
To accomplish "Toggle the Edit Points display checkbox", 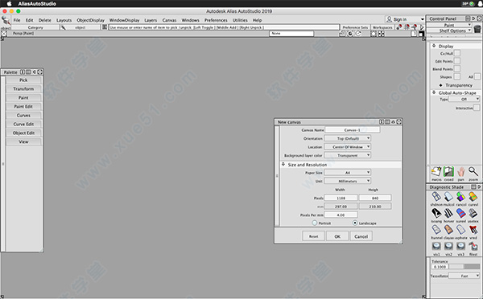I will click(x=457, y=61).
